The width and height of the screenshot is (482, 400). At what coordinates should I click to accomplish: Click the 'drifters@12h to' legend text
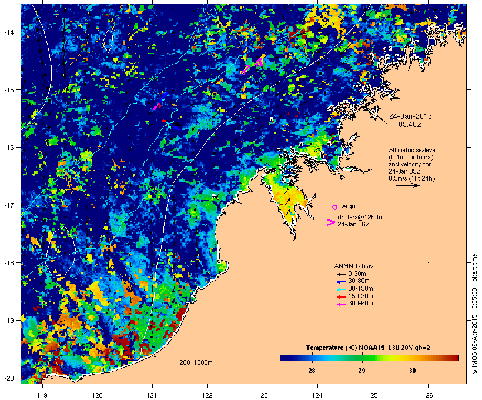(360, 217)
